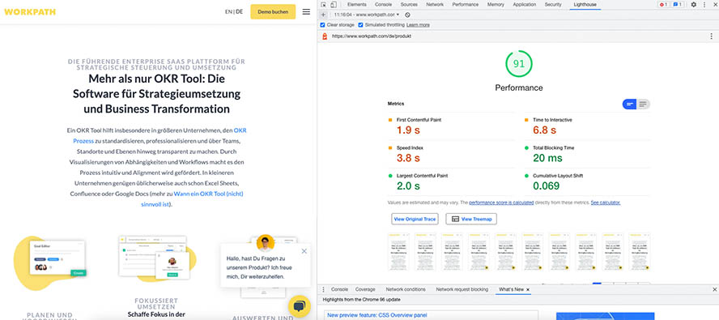Switch metrics to expanded description view
Image resolution: width=719 pixels, height=320 pixels.
click(644, 105)
